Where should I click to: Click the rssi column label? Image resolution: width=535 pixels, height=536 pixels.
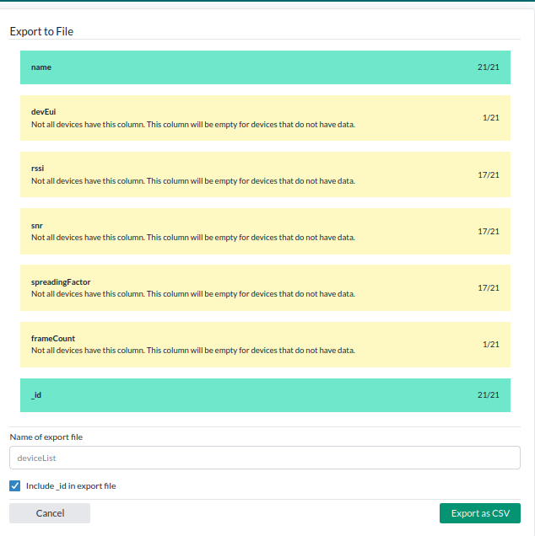[x=38, y=169]
